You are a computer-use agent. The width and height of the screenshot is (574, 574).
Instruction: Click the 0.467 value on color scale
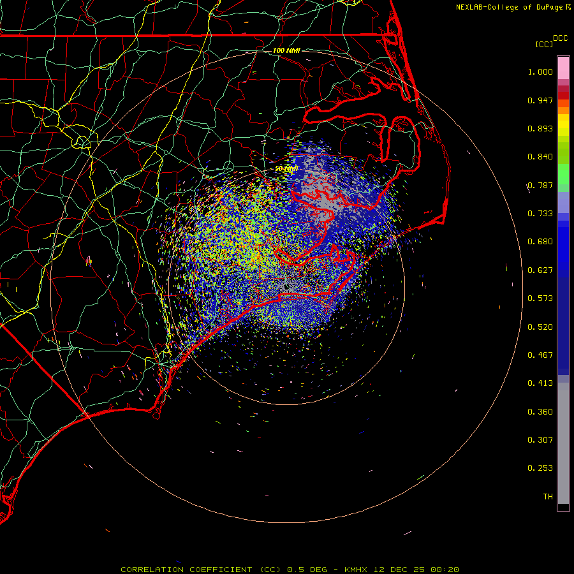coord(540,355)
